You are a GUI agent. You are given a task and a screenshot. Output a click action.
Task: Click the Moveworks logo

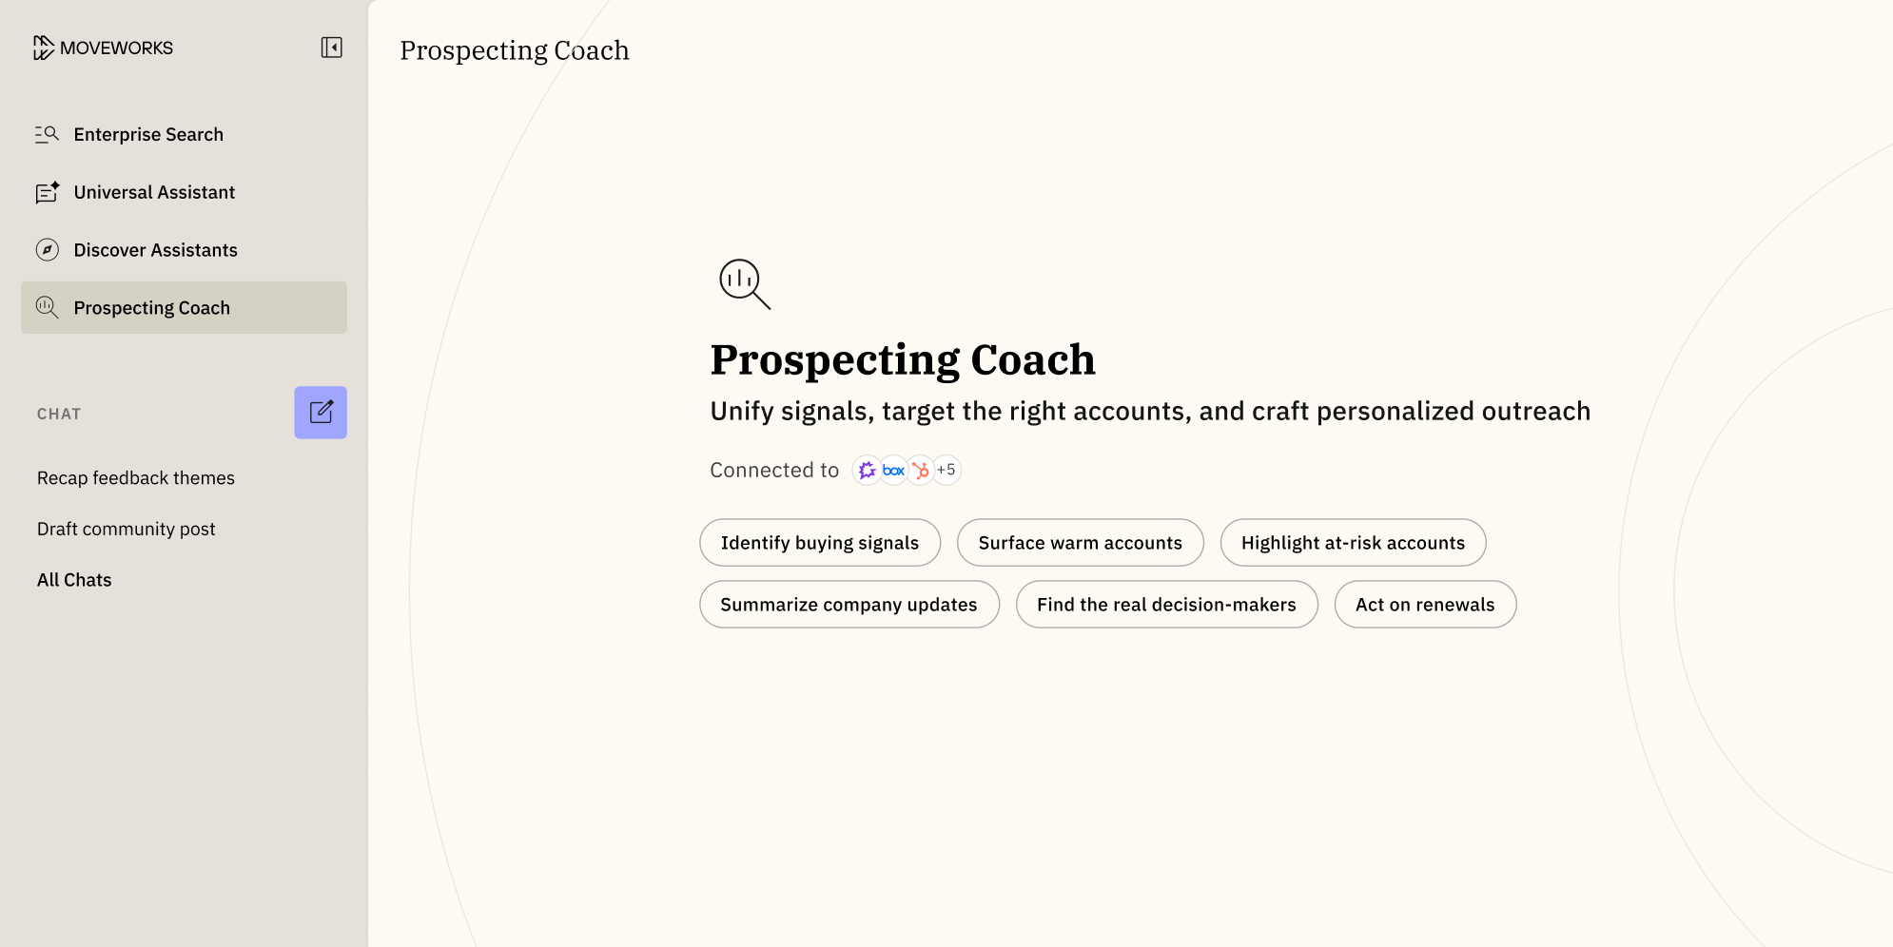(x=103, y=48)
